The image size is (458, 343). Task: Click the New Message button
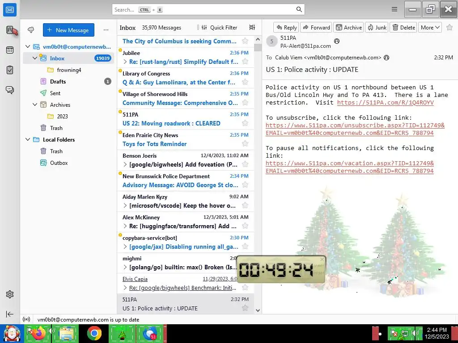coord(68,30)
